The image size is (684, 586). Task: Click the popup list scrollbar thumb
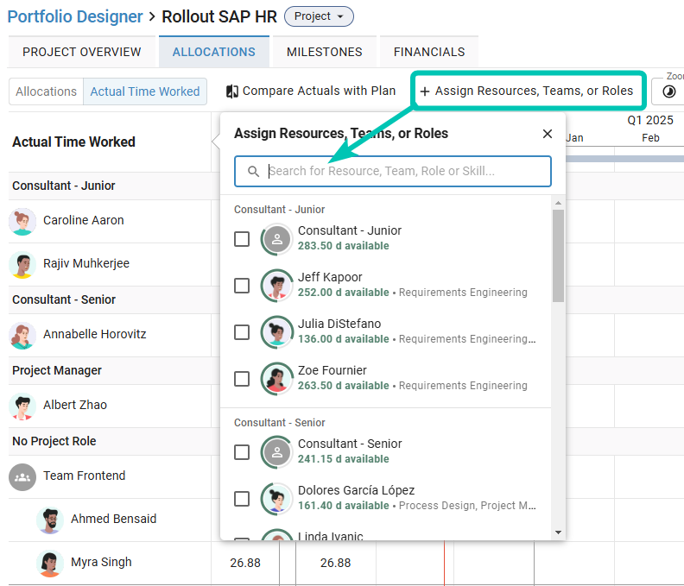point(559,256)
